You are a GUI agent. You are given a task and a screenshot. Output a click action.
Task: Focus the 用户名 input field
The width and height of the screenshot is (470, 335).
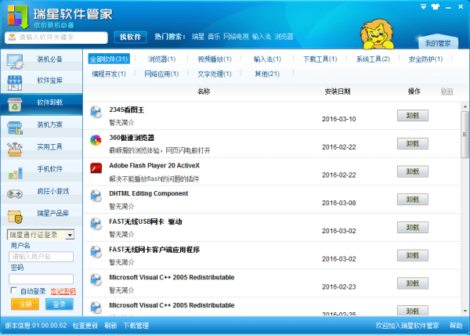[x=41, y=257]
